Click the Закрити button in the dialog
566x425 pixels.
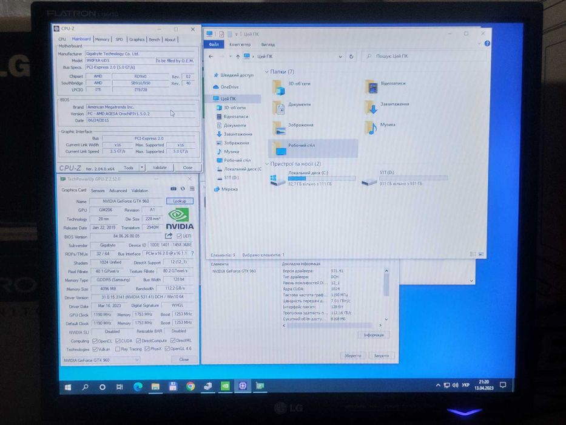[382, 356]
